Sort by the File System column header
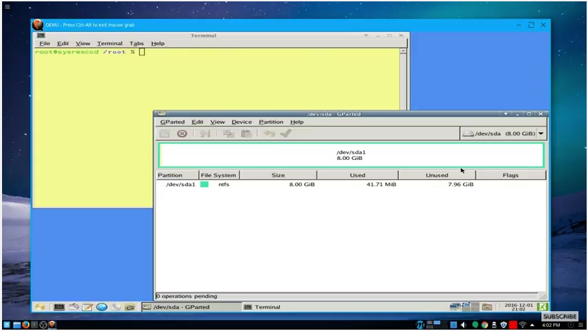Screen dimensions: 588x331 click(x=218, y=175)
